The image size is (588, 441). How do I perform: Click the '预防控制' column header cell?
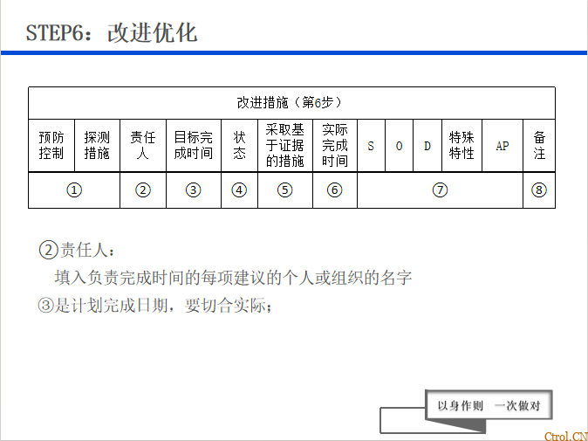[x=51, y=146]
